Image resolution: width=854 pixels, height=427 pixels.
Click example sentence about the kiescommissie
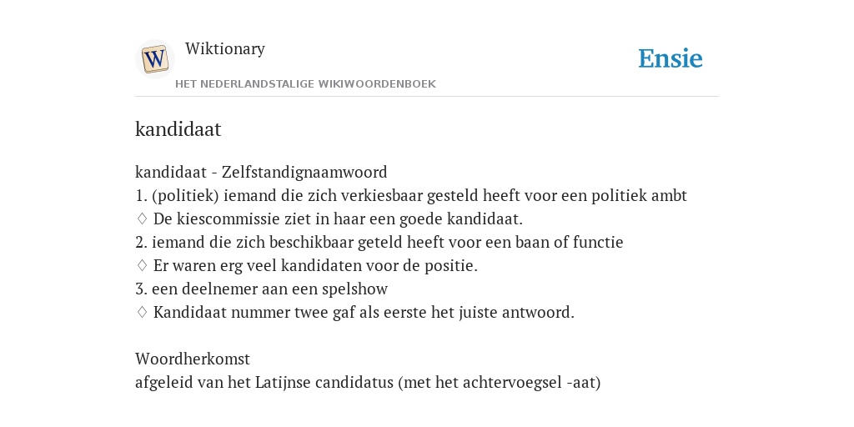coord(338,219)
